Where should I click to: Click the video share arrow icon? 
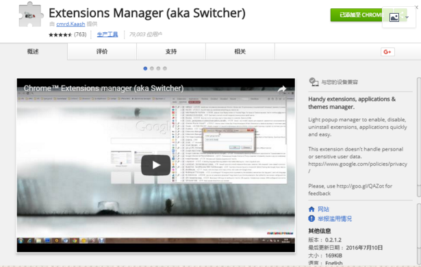281,89
